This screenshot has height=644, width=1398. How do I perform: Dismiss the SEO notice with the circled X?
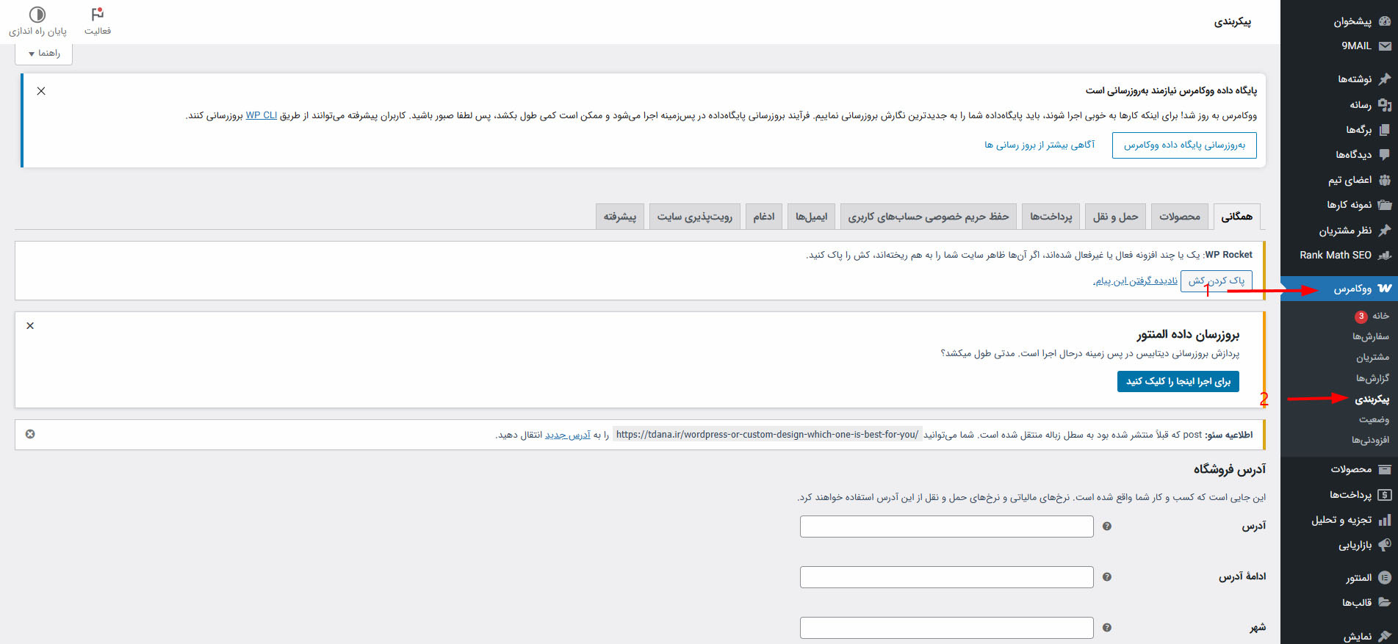point(30,434)
